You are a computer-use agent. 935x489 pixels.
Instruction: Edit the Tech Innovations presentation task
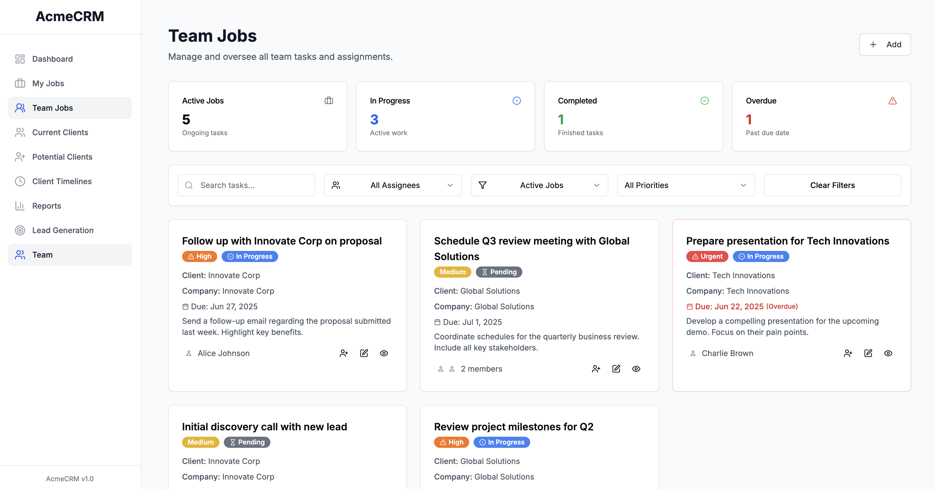[868, 353]
